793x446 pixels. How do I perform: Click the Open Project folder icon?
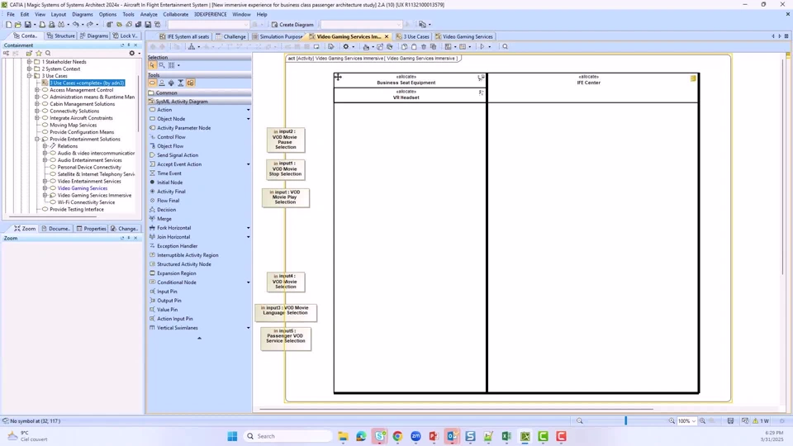point(17,24)
